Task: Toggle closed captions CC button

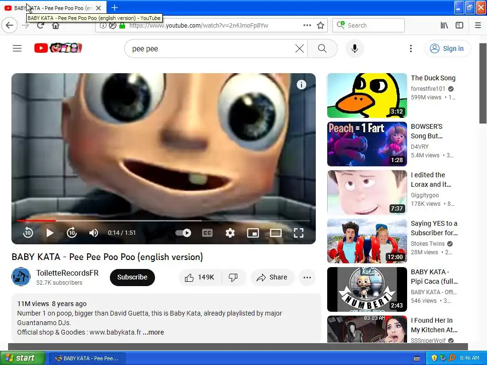Action: [x=207, y=233]
